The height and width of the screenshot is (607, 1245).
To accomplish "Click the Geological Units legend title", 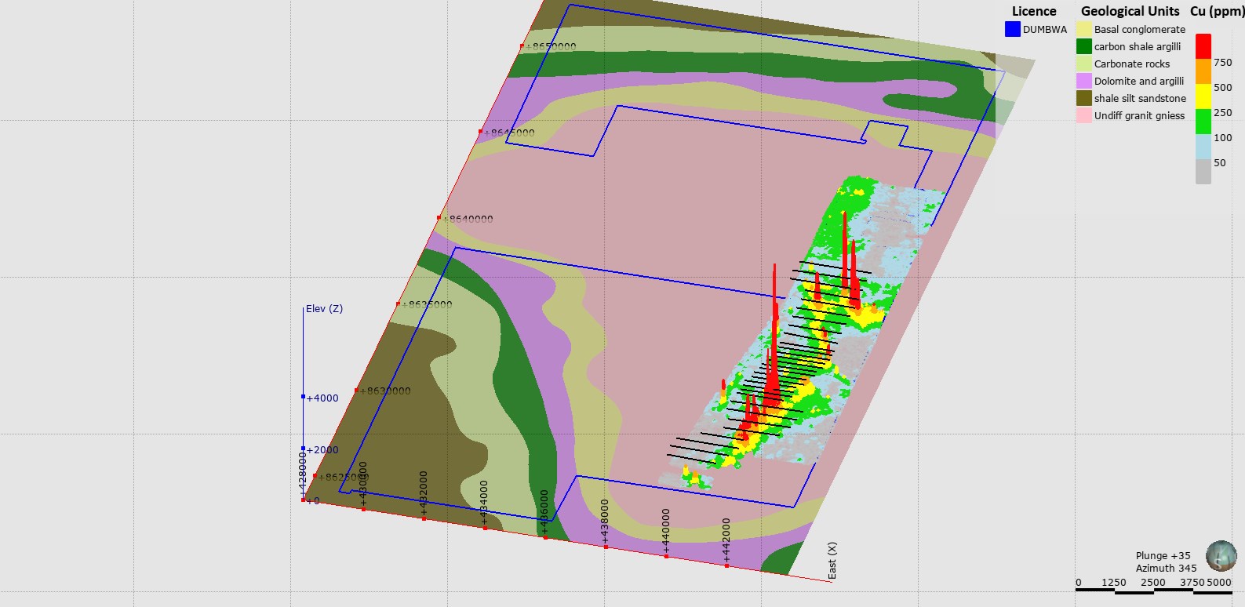I will (x=1130, y=11).
